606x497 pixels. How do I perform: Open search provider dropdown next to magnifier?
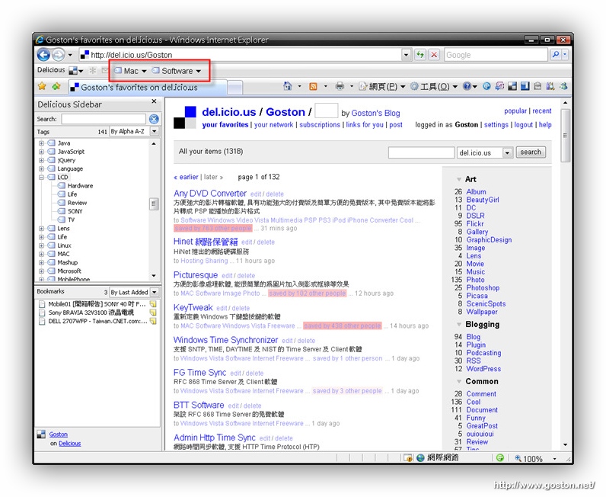pyautogui.click(x=565, y=55)
